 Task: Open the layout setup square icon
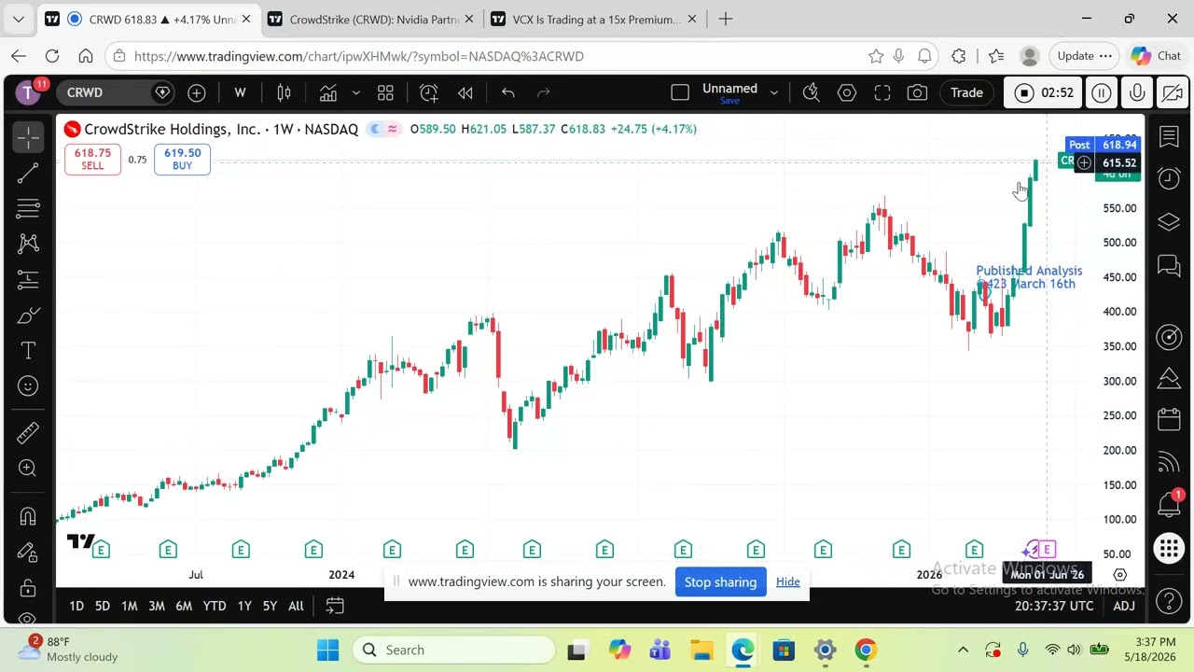click(680, 92)
